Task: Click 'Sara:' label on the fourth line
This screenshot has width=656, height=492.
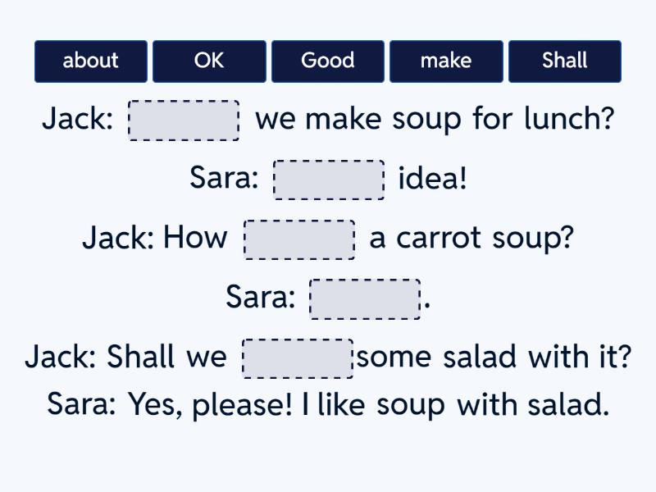Action: click(261, 298)
